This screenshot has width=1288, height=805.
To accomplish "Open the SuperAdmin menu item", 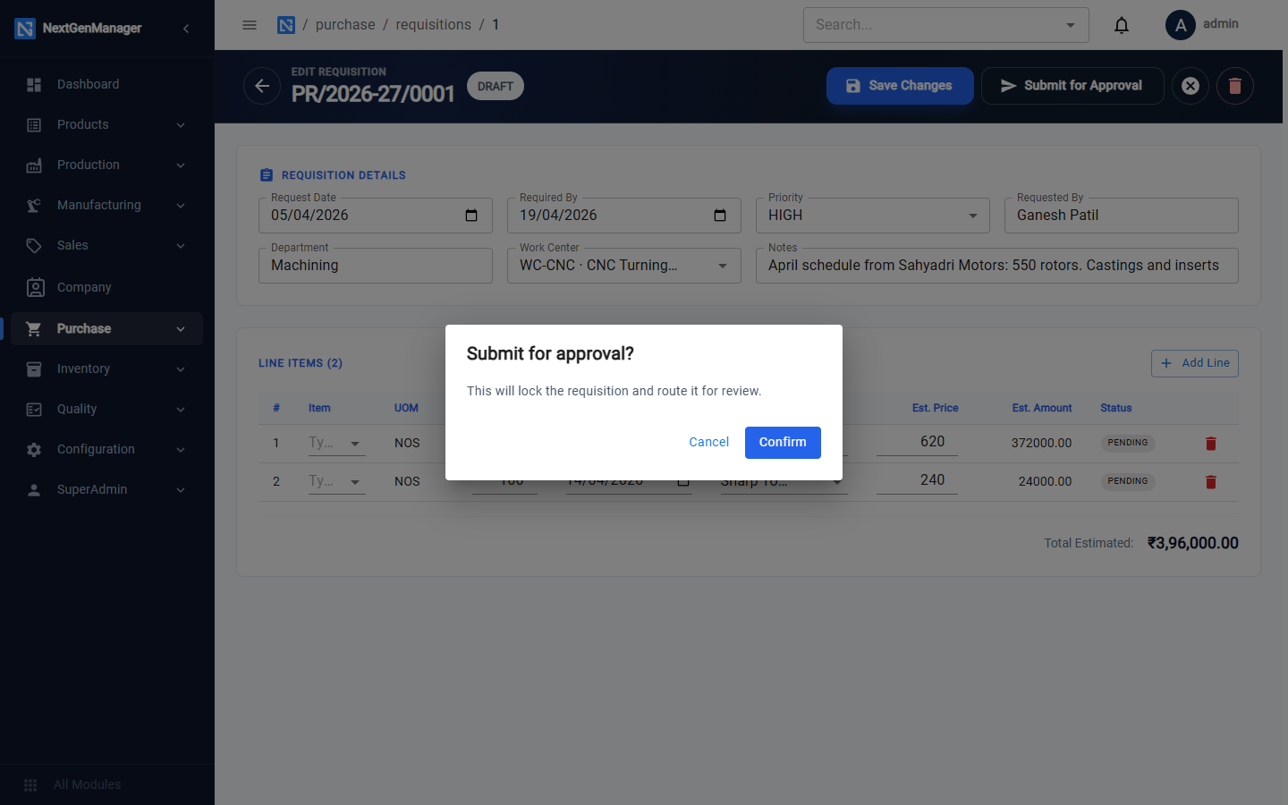I will (x=107, y=490).
